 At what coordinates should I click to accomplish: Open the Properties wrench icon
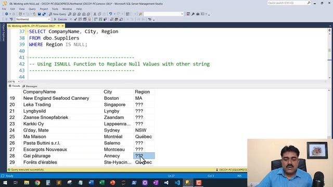193,14
